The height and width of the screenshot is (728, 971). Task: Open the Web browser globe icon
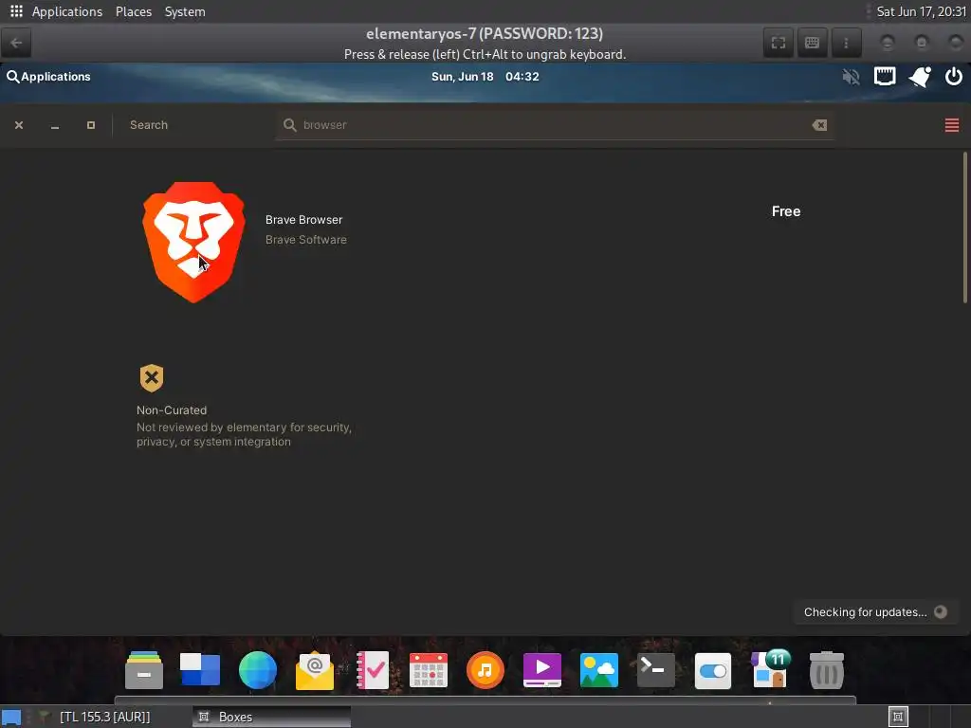(x=258, y=670)
